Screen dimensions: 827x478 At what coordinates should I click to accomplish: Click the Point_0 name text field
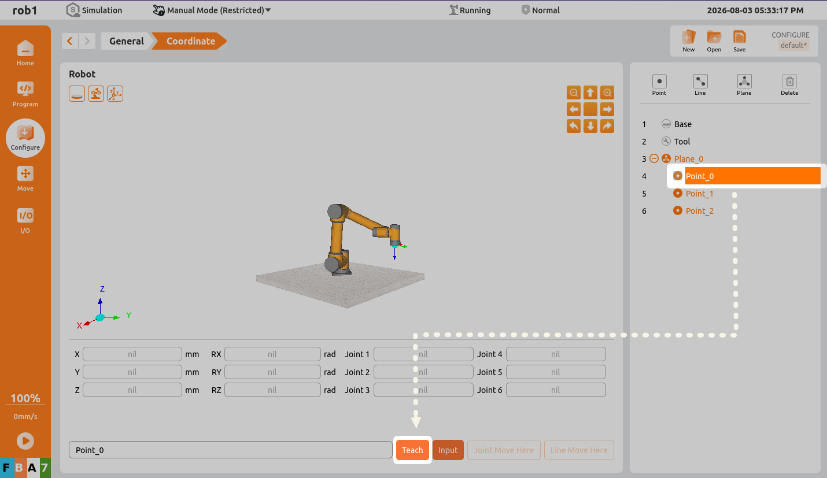pyautogui.click(x=231, y=450)
